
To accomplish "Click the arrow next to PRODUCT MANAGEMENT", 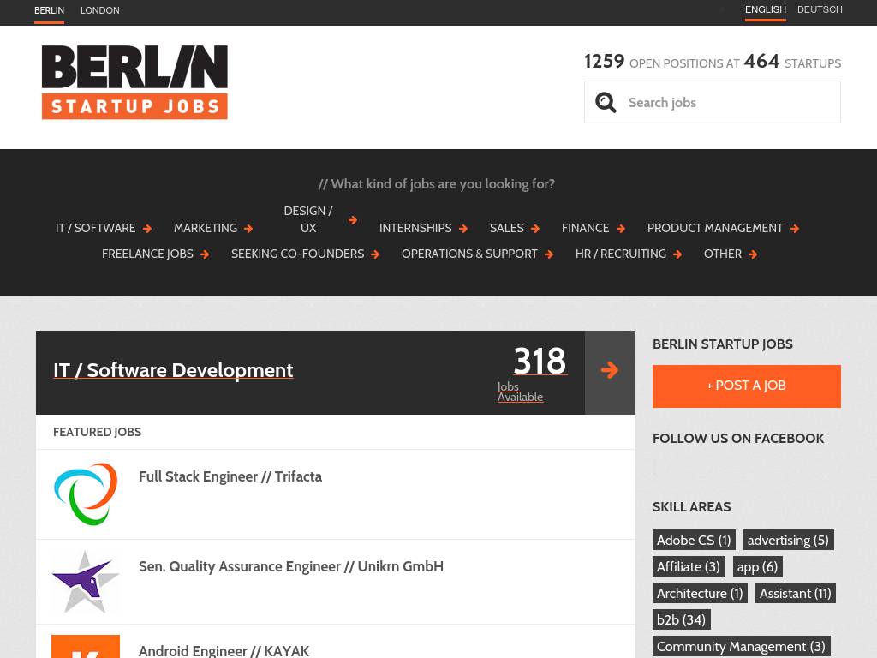I will [x=795, y=229].
